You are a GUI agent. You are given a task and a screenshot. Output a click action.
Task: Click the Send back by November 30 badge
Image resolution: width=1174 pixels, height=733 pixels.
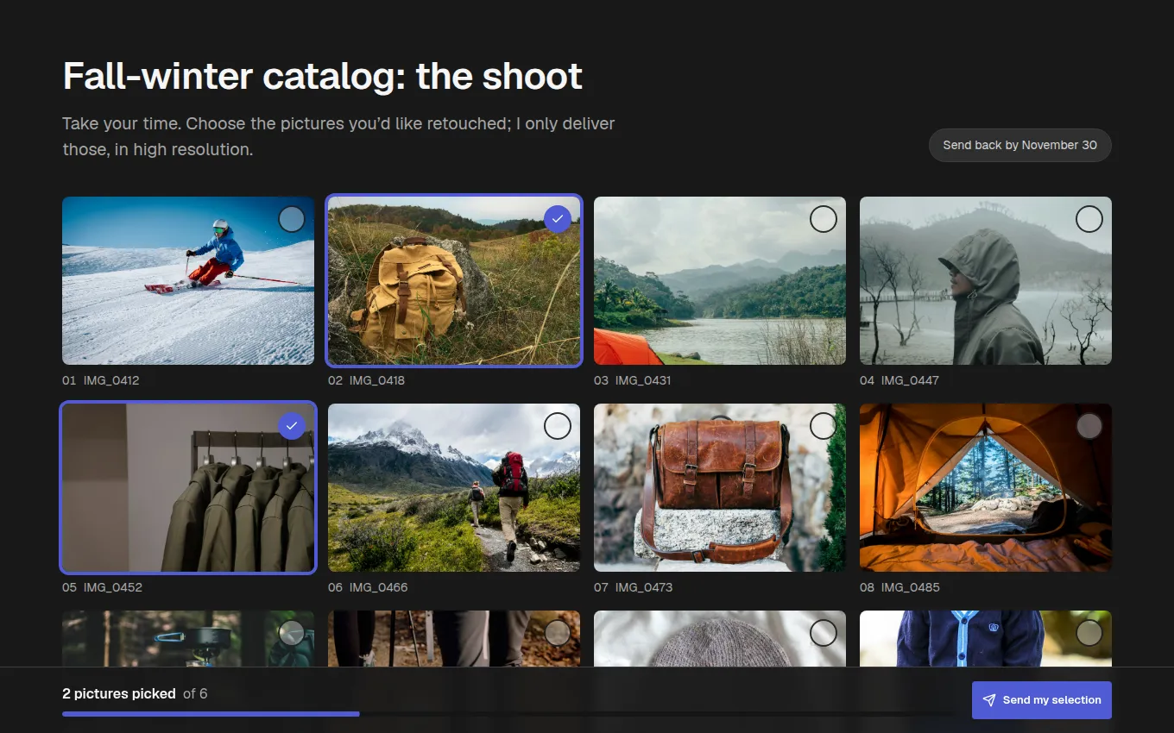coord(1019,145)
